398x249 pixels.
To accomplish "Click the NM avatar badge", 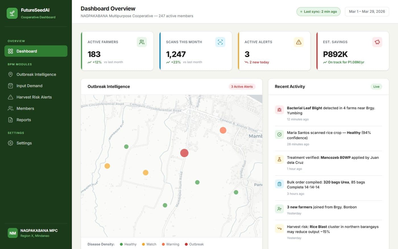I will pos(13,233).
